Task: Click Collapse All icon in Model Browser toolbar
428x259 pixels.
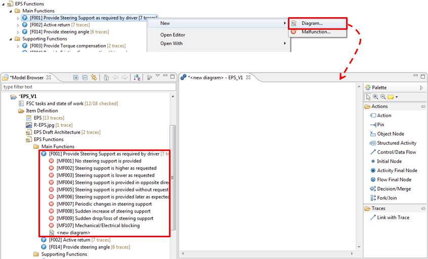Action: coord(85,77)
